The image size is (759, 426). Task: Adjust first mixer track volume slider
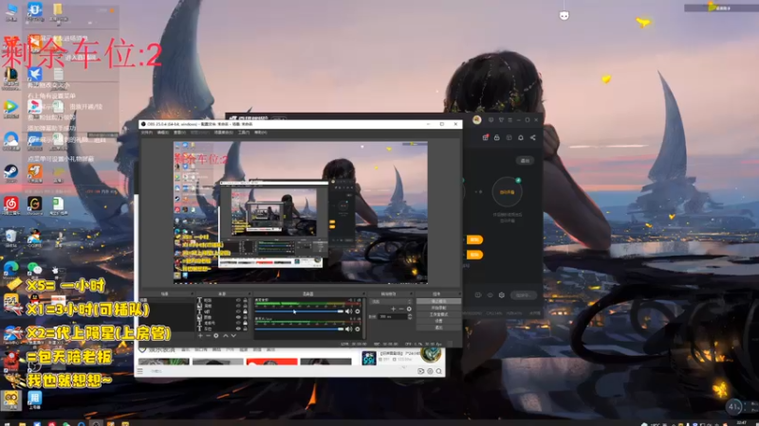(299, 311)
